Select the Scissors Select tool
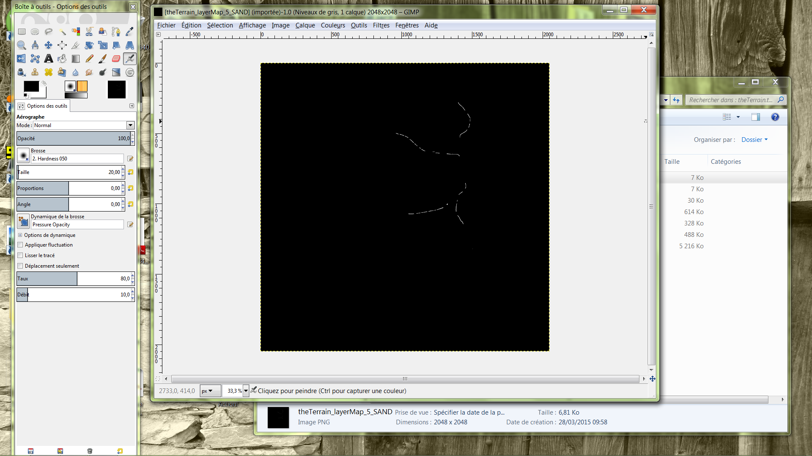The width and height of the screenshot is (812, 456). (89, 32)
